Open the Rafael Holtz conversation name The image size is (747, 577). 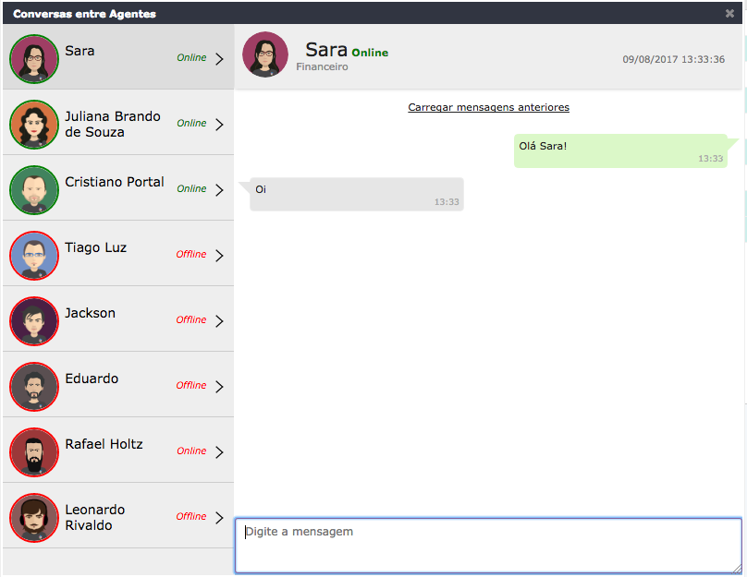tap(104, 444)
